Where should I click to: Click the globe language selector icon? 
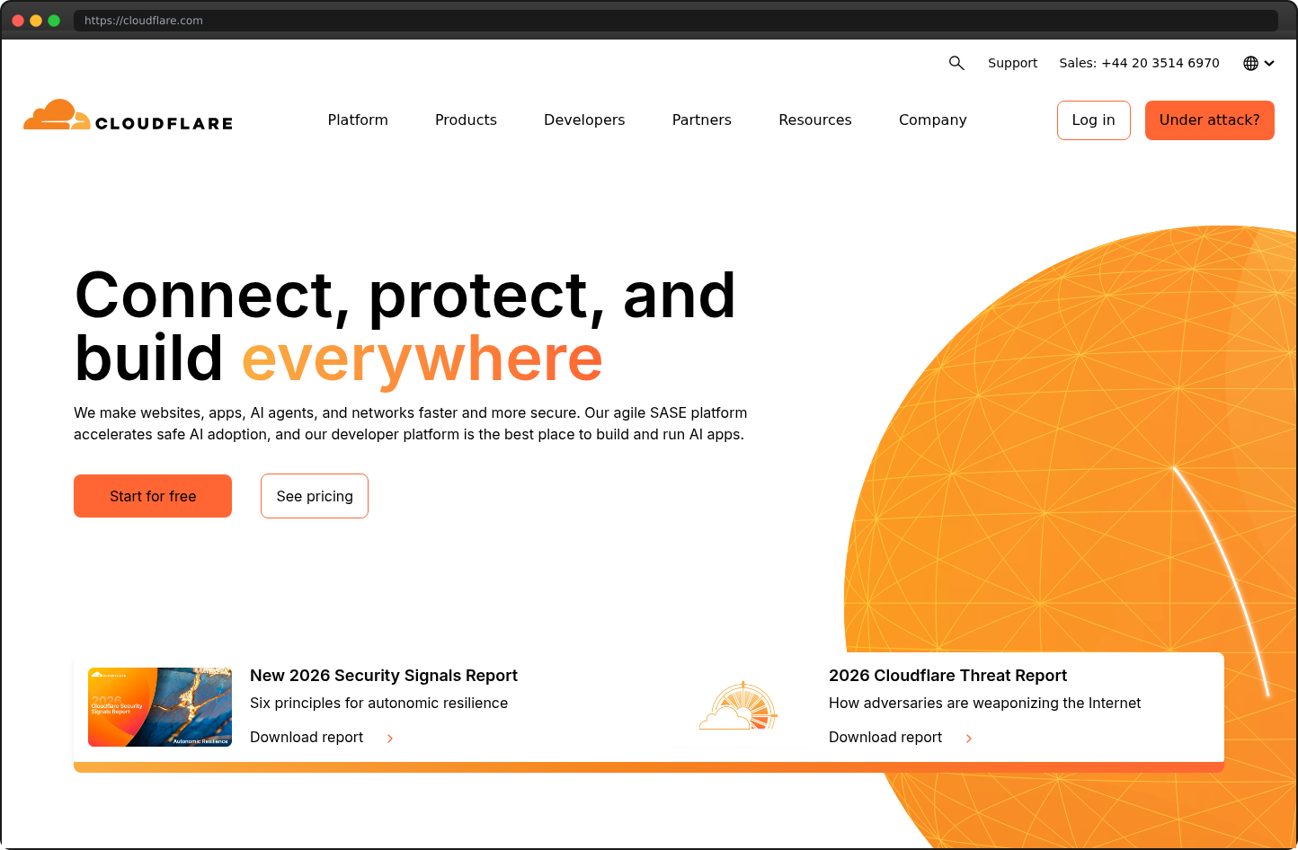[1249, 63]
